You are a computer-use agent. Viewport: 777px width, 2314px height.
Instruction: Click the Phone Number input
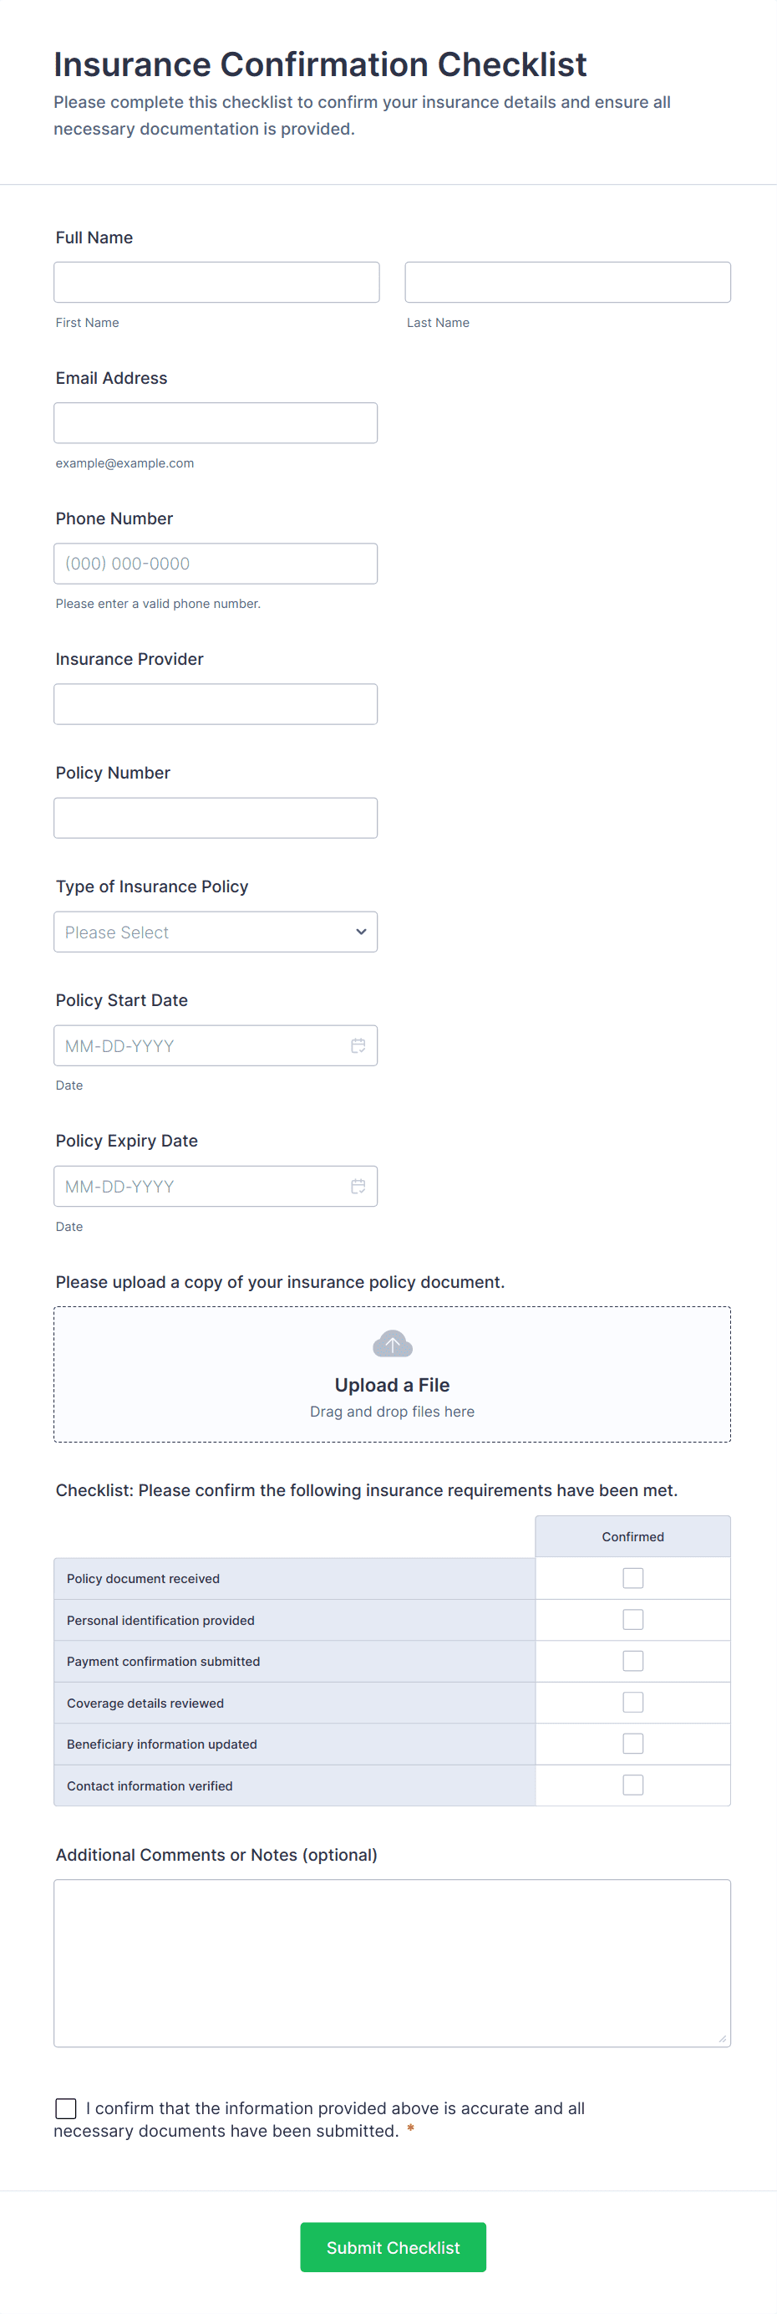216,563
